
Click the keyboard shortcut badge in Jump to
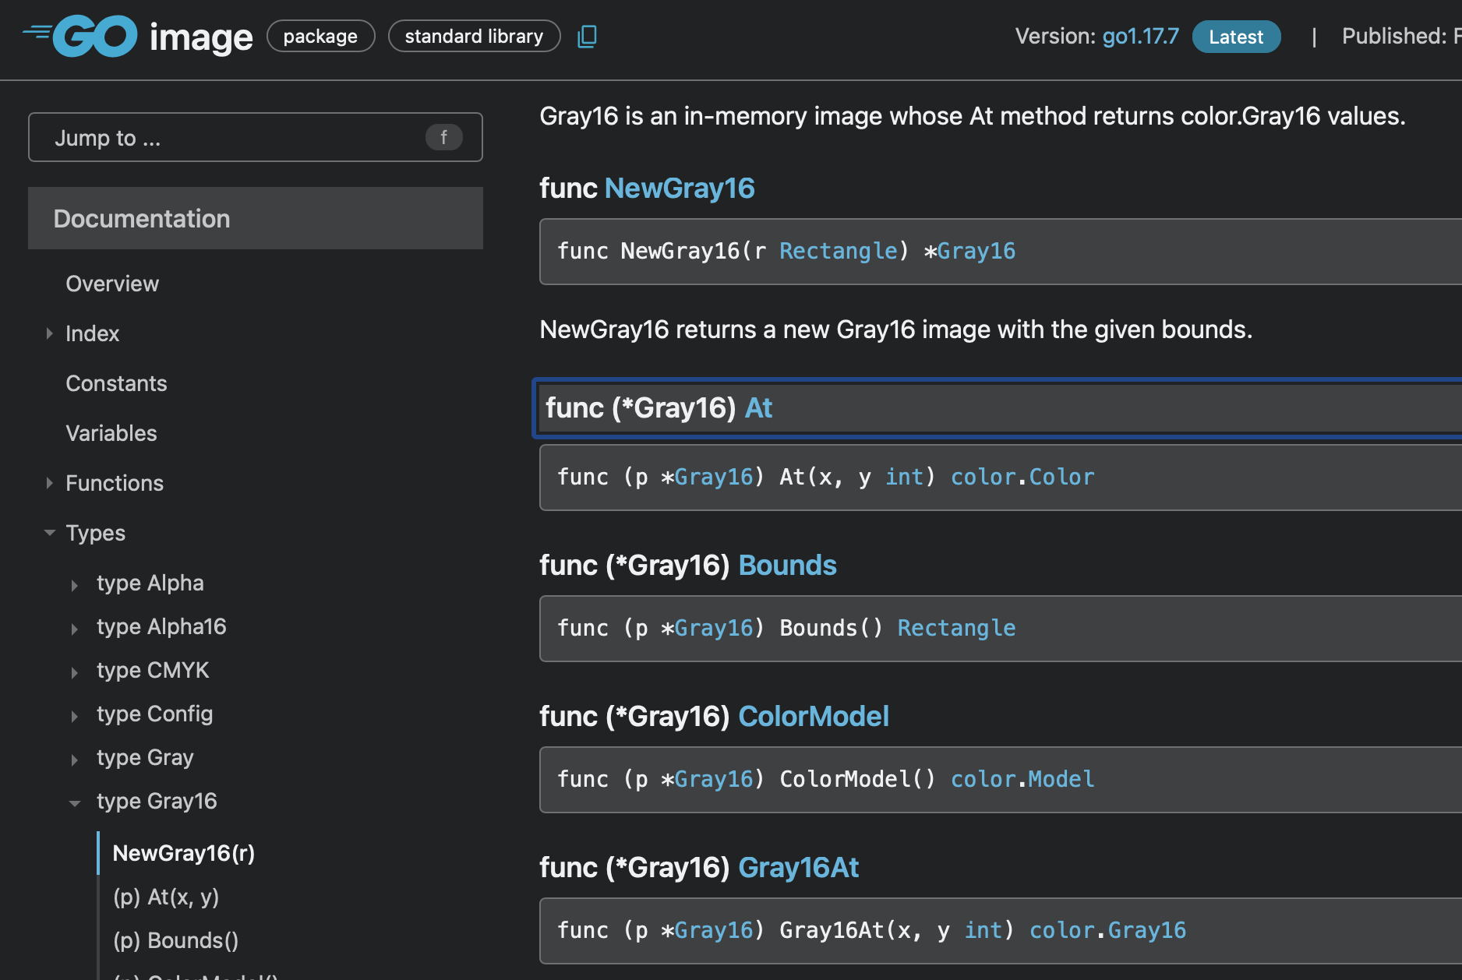[x=443, y=137]
